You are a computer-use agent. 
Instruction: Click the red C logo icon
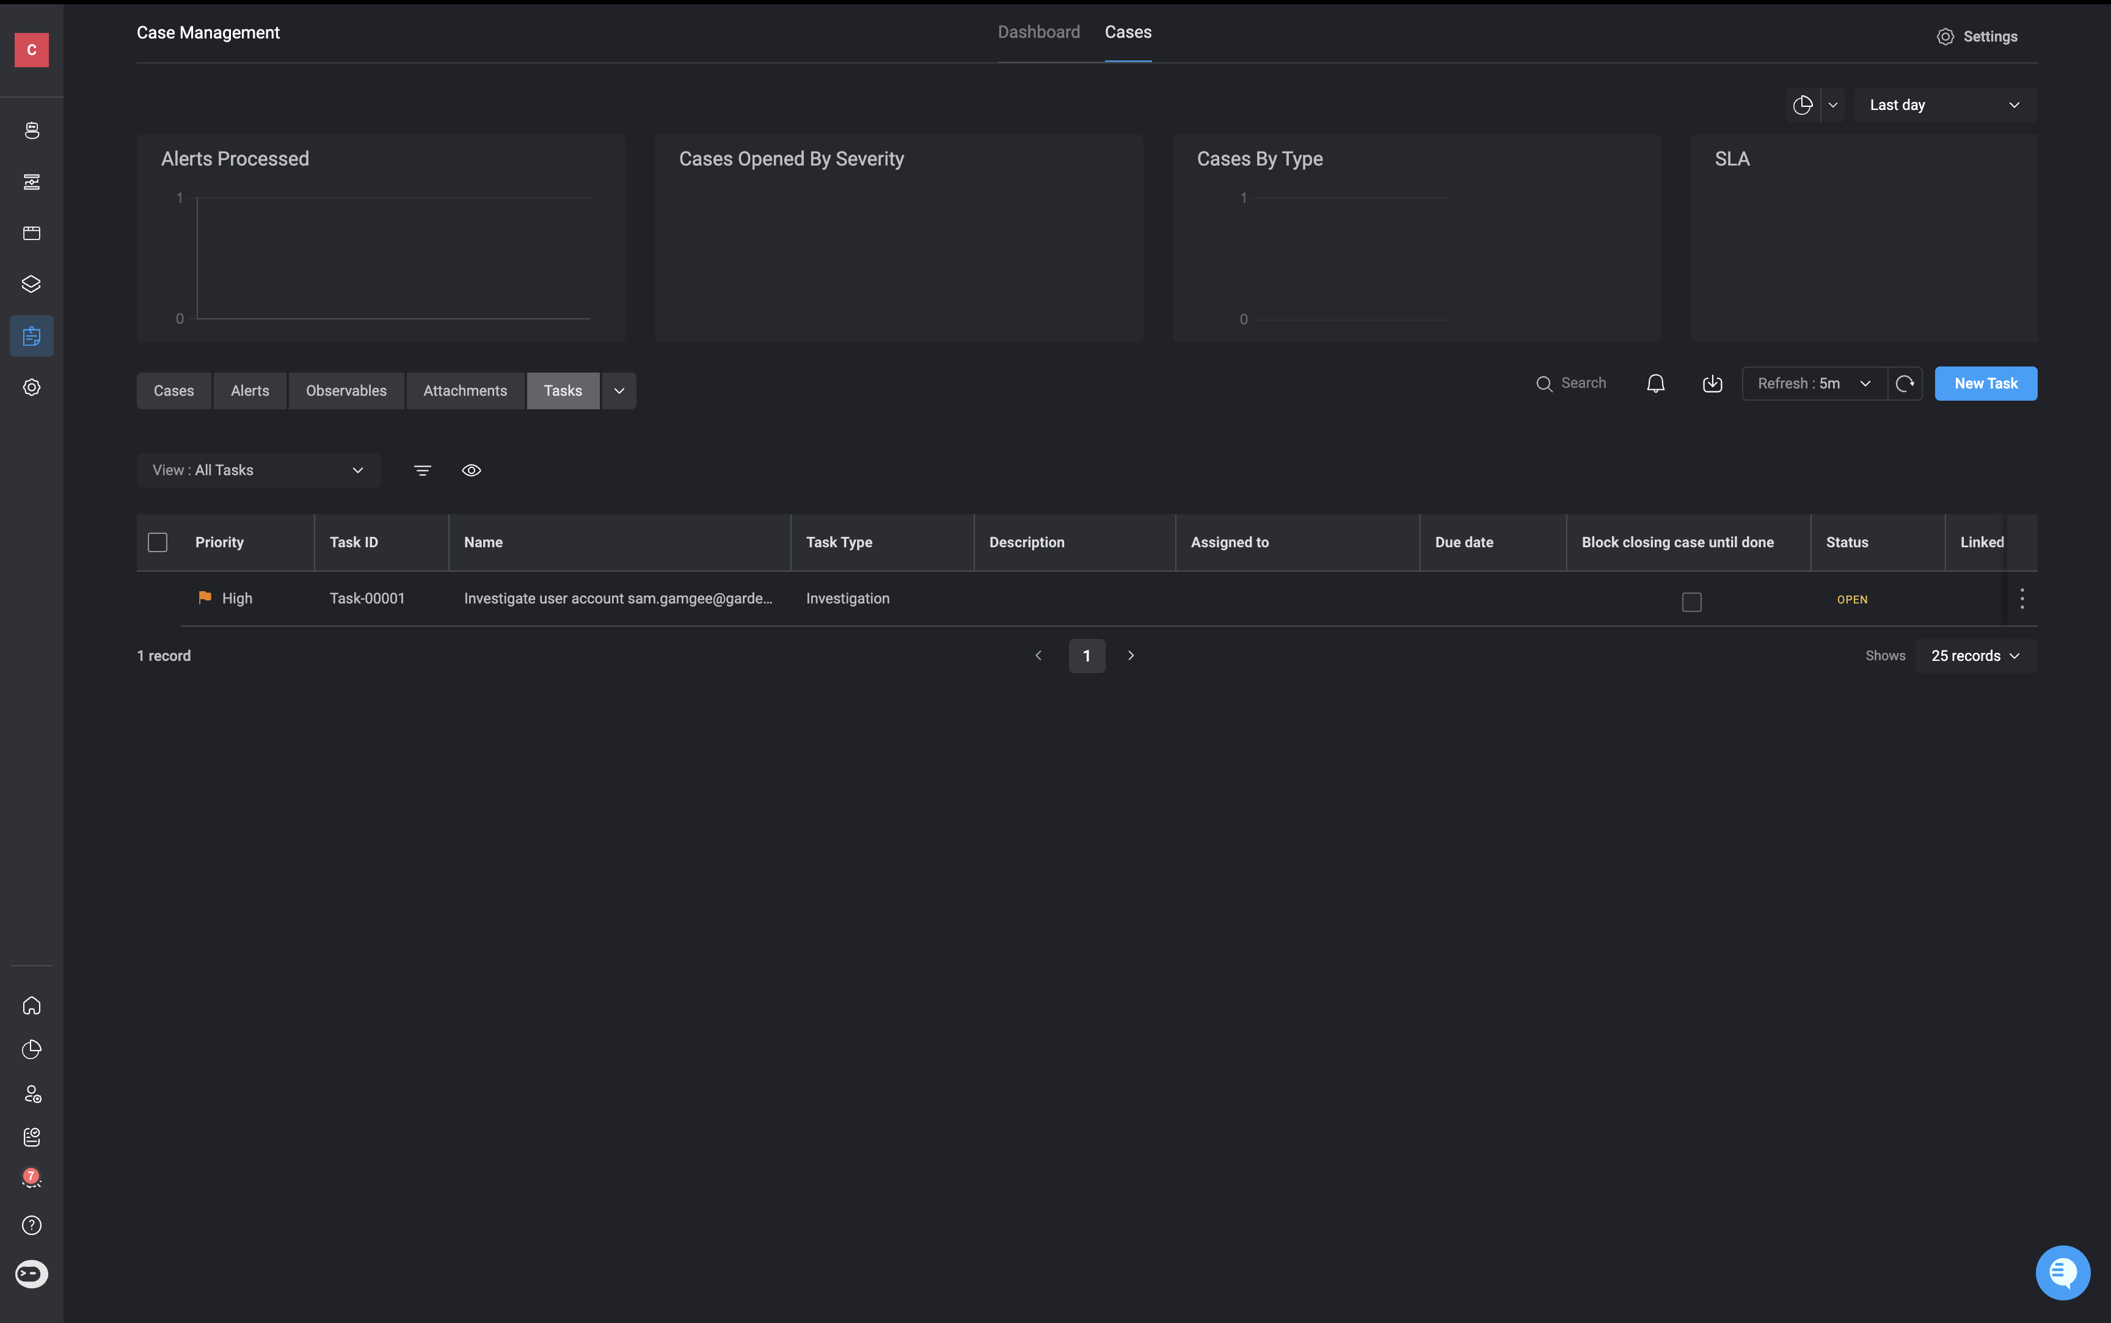32,50
